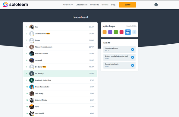This screenshot has height=117, width=179.
Task: Click the Ends in 1d 23h text
Action: point(131,26)
